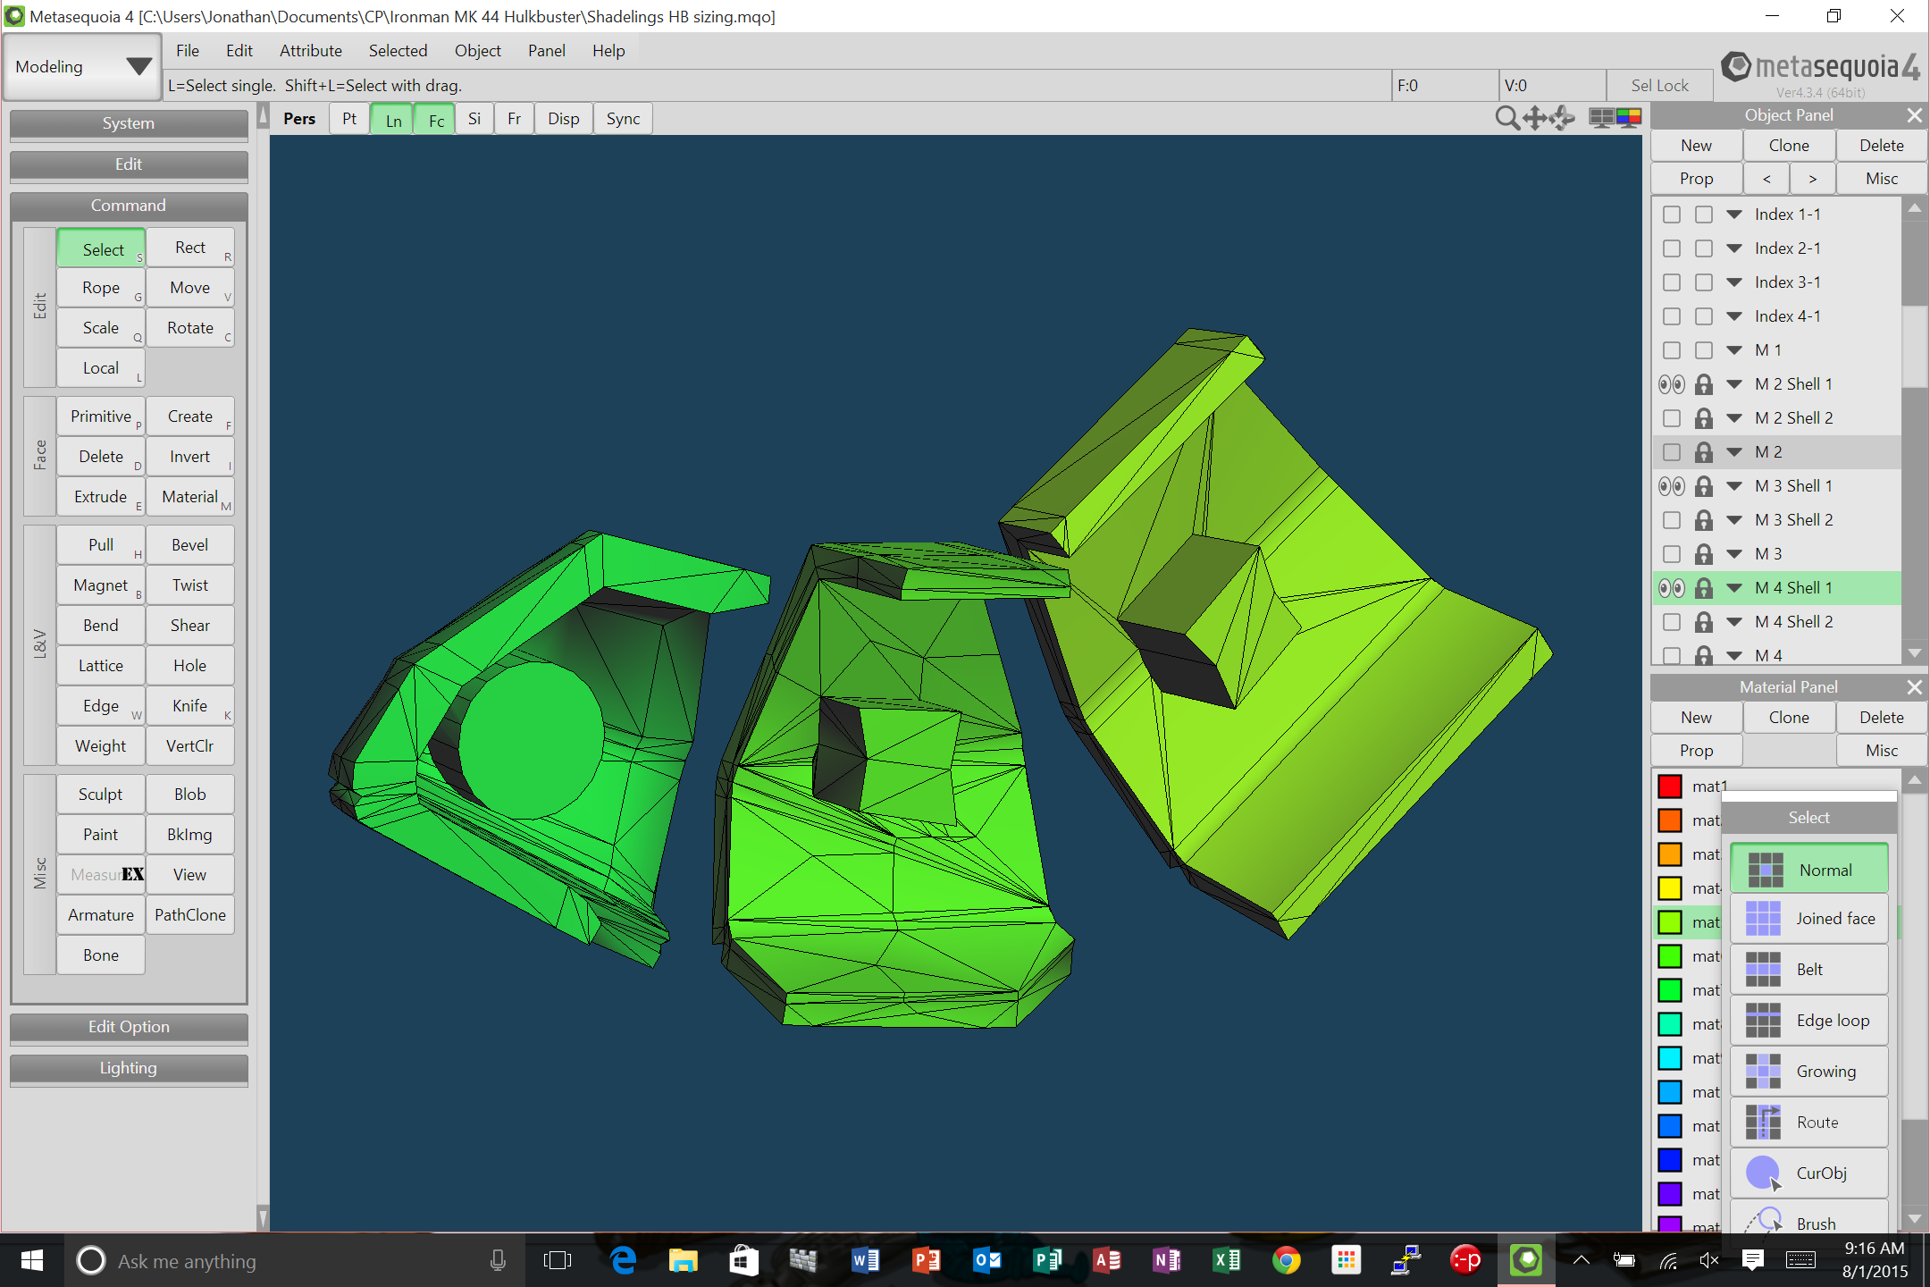This screenshot has height=1287, width=1930.
Task: Expand the System panel header
Action: (x=129, y=123)
